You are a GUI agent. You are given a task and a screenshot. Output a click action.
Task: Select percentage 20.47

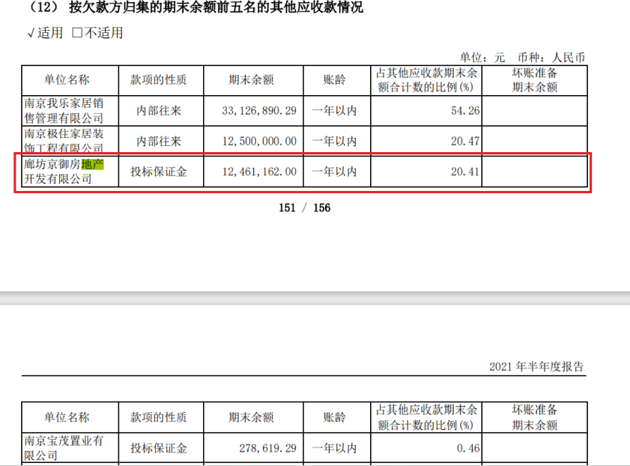tap(465, 142)
